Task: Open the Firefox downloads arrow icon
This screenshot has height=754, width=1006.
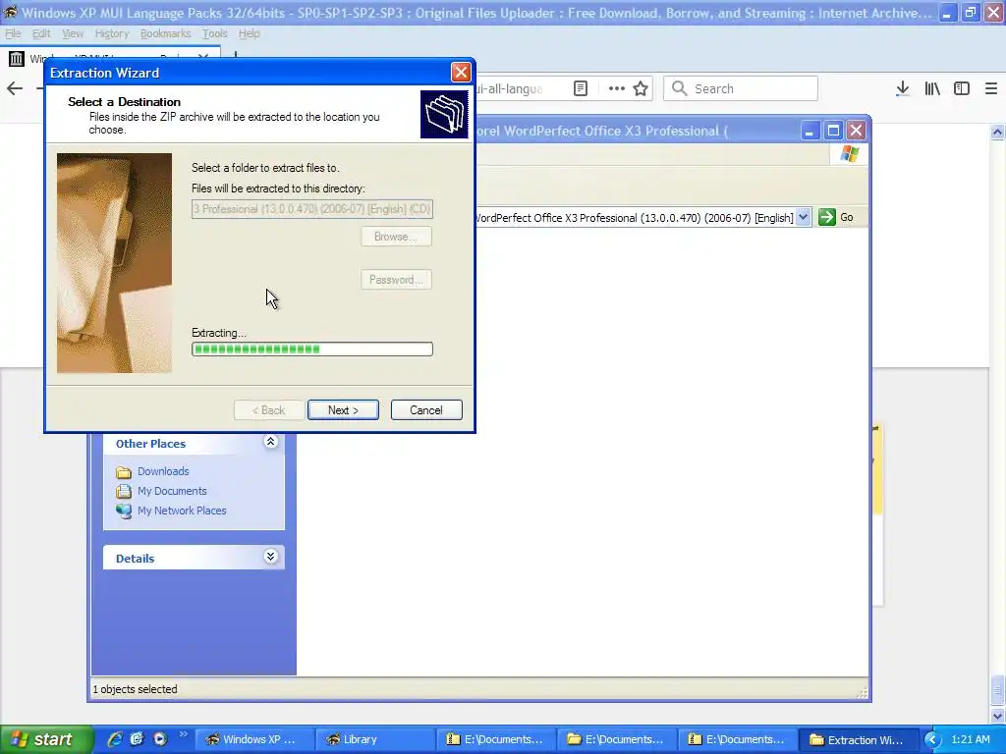Action: click(x=903, y=88)
